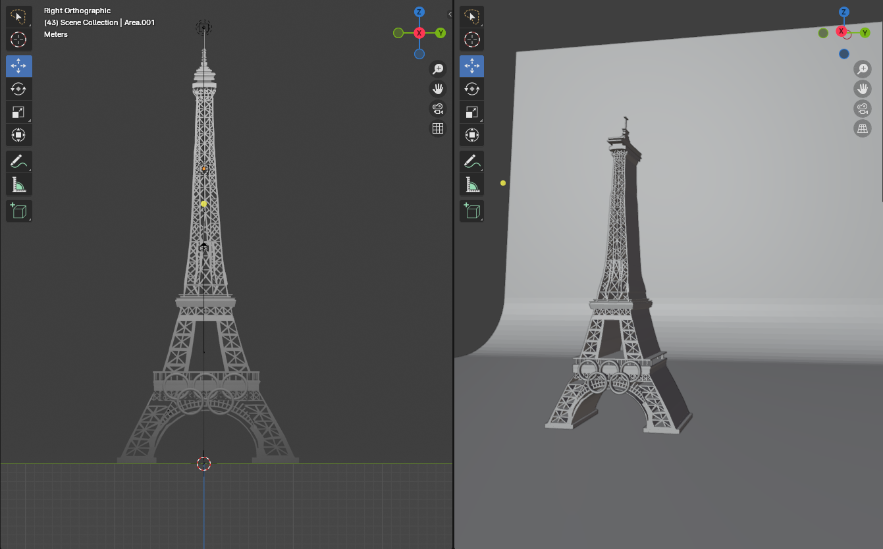The height and width of the screenshot is (549, 883).
Task: Select the Select tool in the orthographic viewport
Action: [18, 16]
